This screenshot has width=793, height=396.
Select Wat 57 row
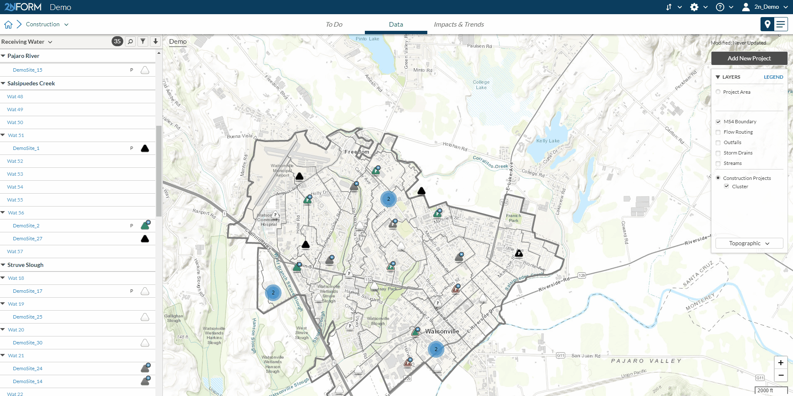point(77,252)
